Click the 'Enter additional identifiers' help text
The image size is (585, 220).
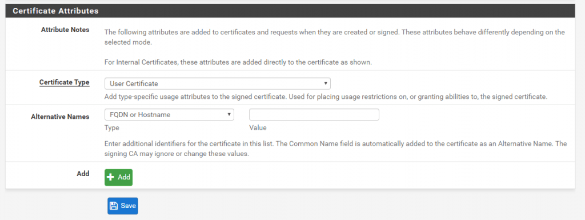(336, 149)
